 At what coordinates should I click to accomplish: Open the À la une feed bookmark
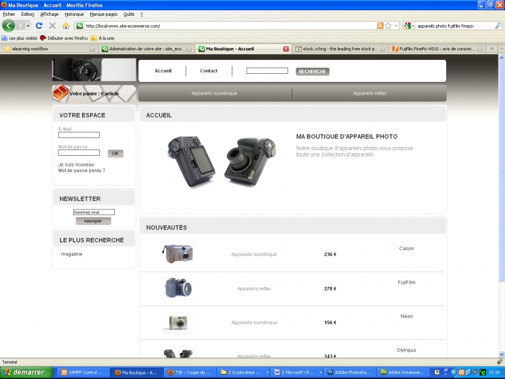[x=103, y=38]
